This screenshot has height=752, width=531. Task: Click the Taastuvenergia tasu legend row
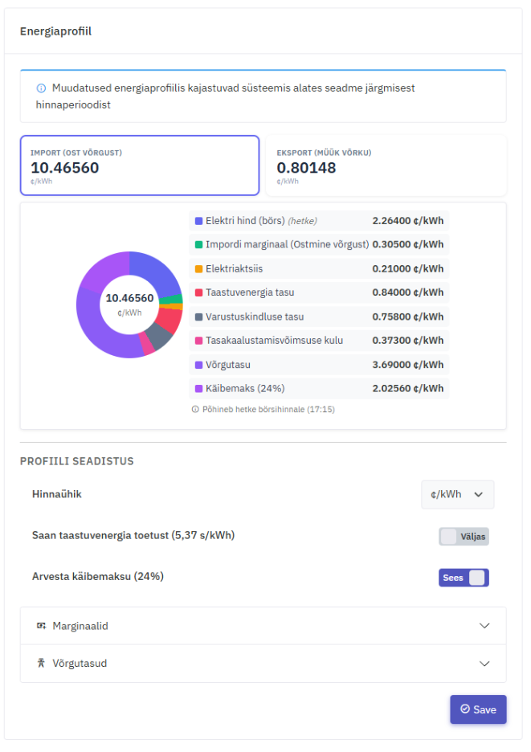[x=319, y=293]
